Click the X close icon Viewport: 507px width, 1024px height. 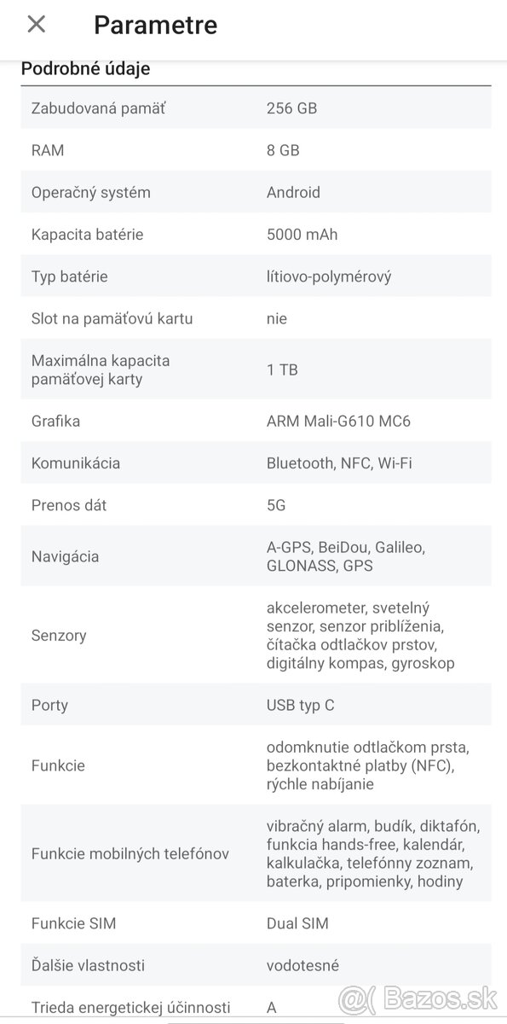(x=36, y=25)
